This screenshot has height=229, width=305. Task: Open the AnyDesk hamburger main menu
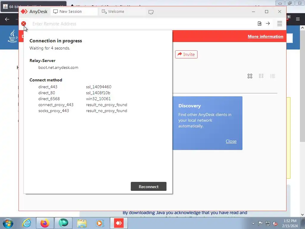(279, 24)
